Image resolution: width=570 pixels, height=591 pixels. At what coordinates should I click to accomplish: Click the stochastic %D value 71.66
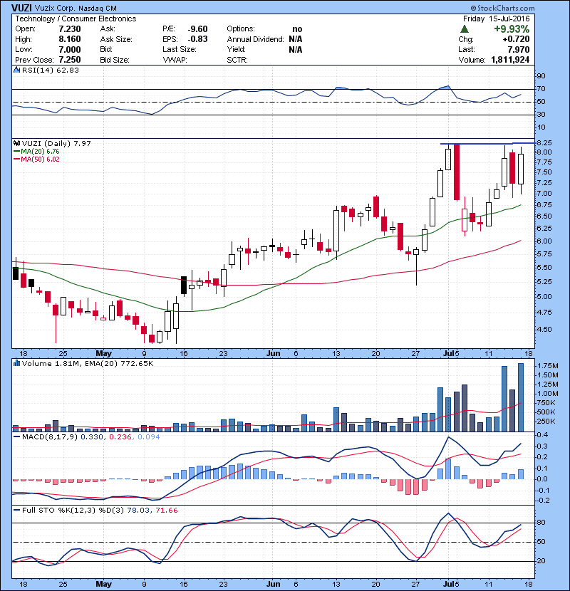pos(166,511)
